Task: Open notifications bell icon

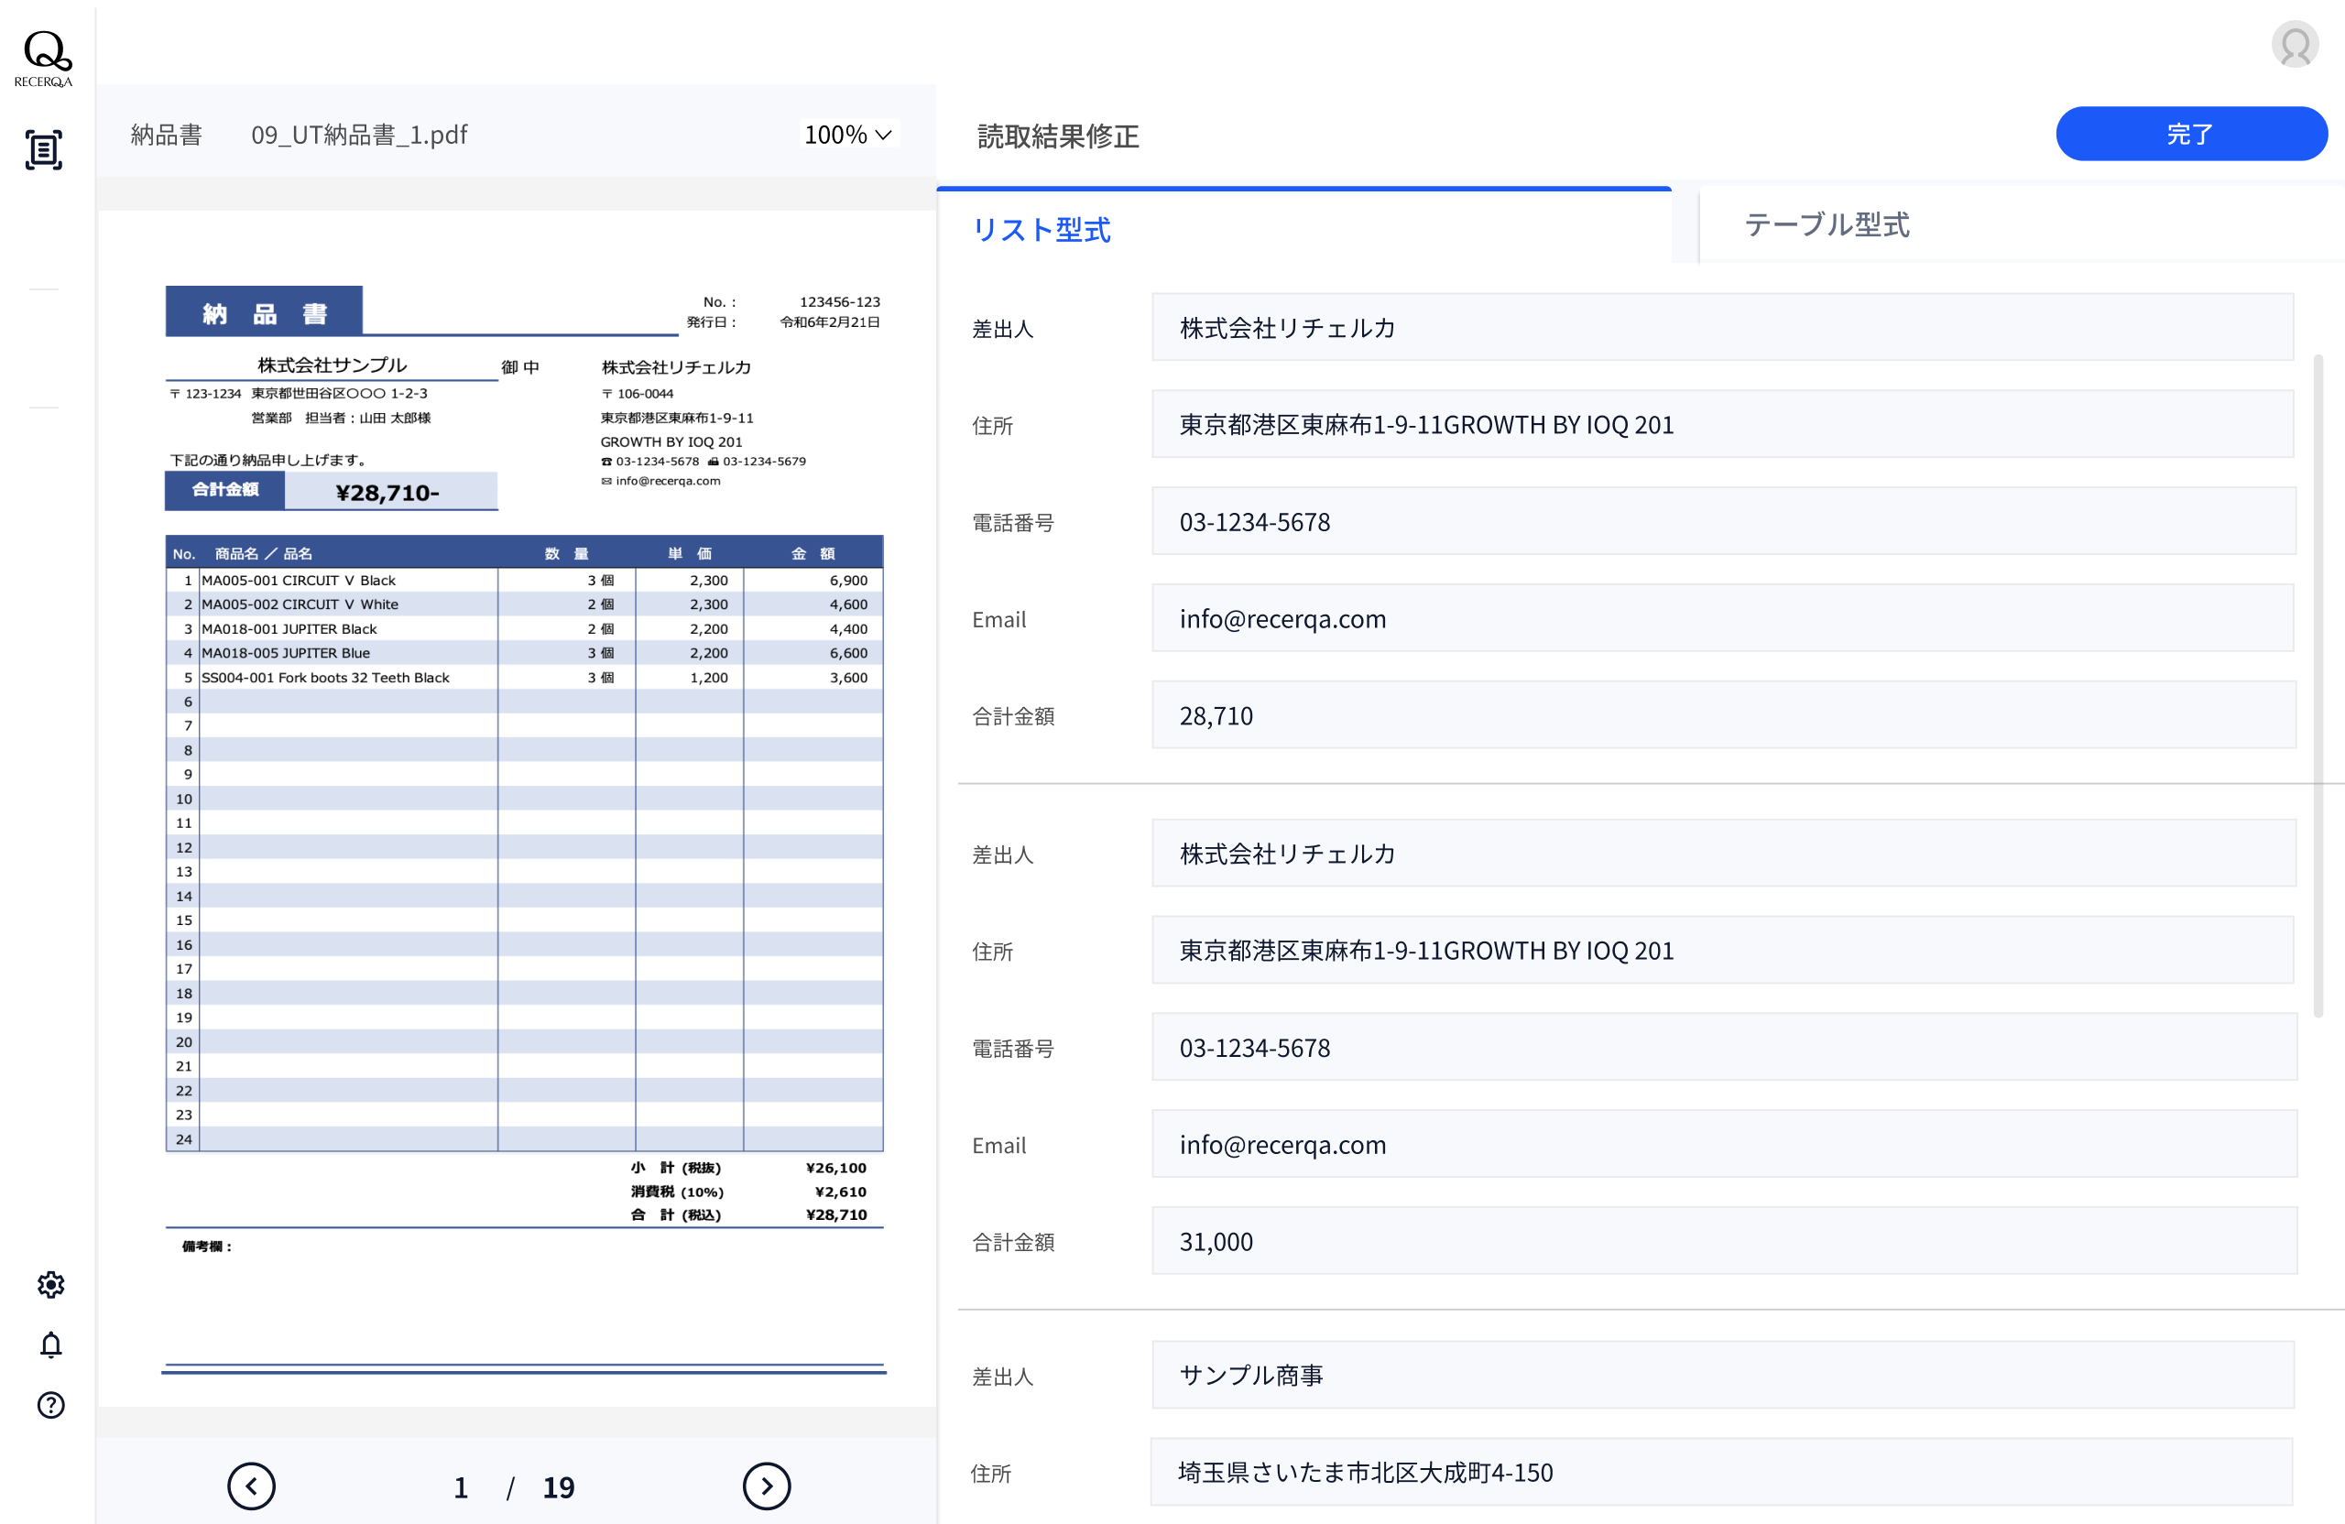Action: click(50, 1344)
